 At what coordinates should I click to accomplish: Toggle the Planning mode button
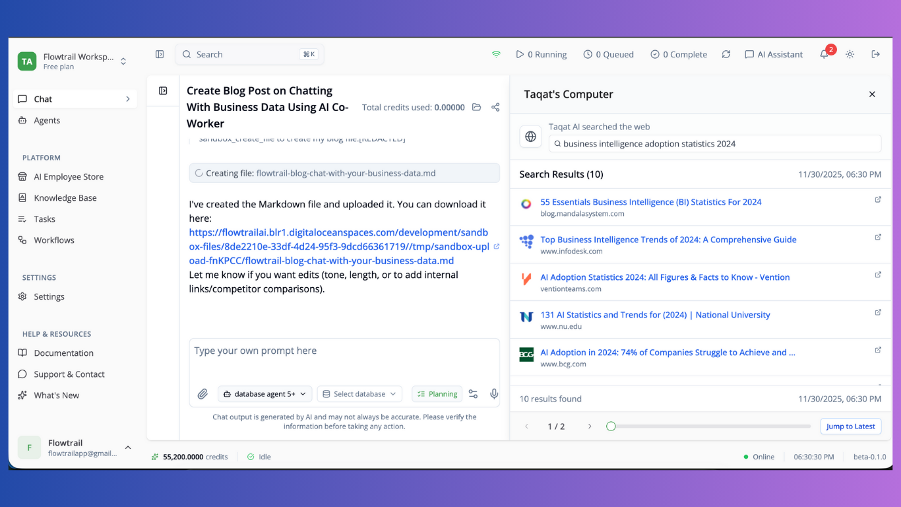click(x=437, y=394)
